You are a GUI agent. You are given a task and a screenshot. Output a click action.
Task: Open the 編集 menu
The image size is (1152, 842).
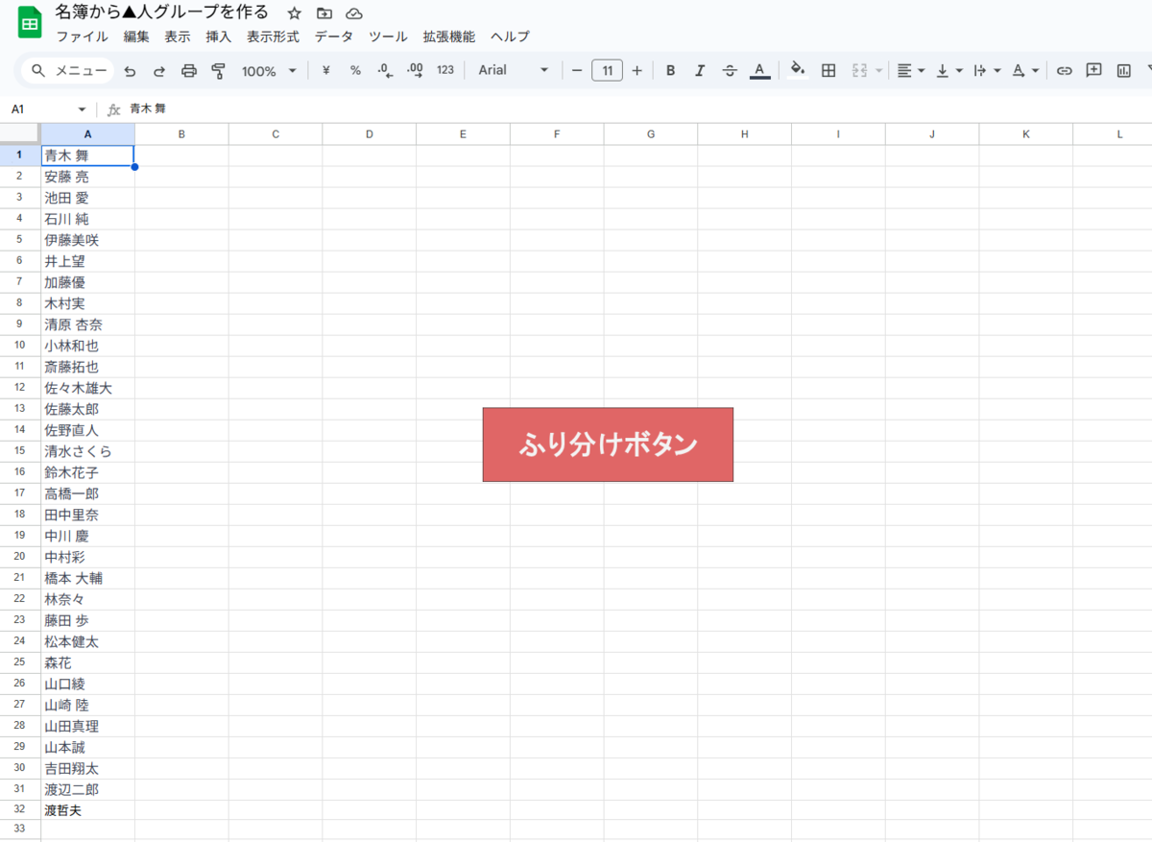pyautogui.click(x=136, y=36)
